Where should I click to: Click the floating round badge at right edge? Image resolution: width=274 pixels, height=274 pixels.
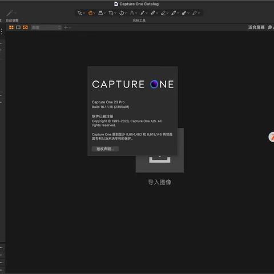[x=271, y=137]
